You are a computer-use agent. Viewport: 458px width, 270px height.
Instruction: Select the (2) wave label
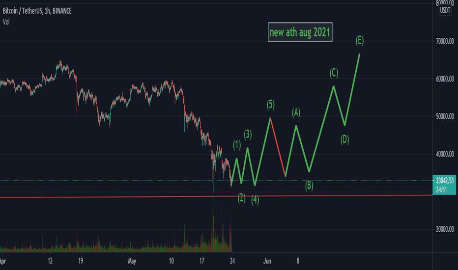[x=242, y=198]
